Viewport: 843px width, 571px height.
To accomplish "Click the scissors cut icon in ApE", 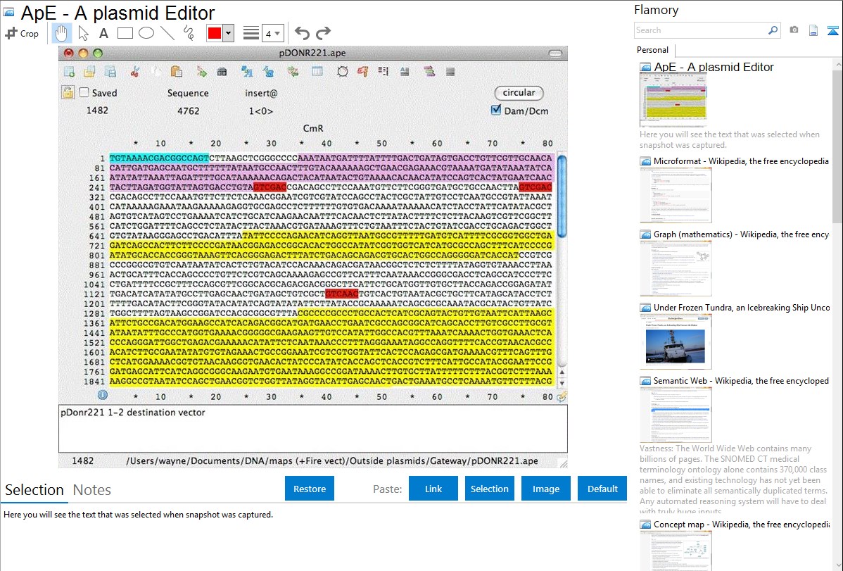I will pos(135,72).
